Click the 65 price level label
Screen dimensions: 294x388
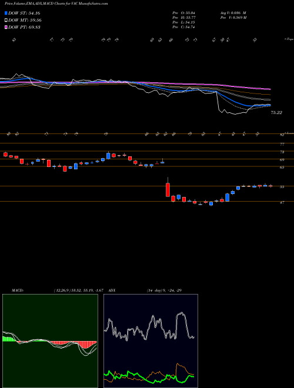[282, 168]
